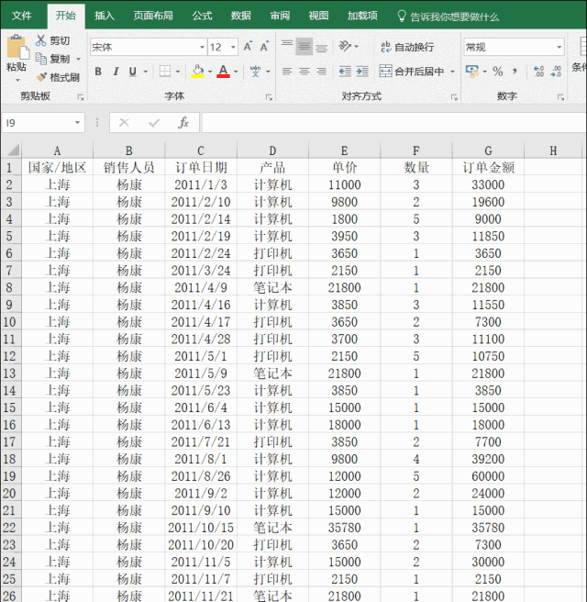Toggle middle vertical alignment
This screenshot has width=587, height=602.
pos(305,47)
